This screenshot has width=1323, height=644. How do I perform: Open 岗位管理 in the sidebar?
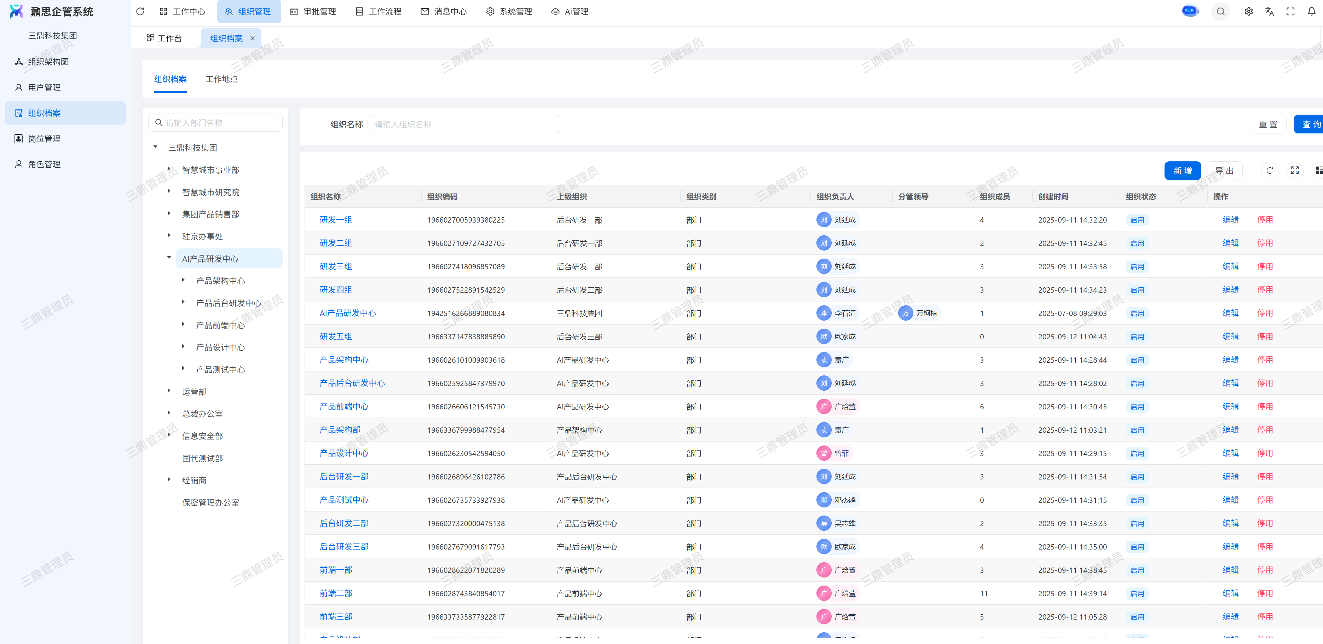coord(44,139)
